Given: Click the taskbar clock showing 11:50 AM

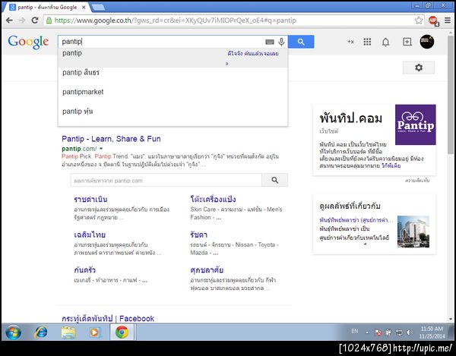Looking at the screenshot, I should (432, 332).
